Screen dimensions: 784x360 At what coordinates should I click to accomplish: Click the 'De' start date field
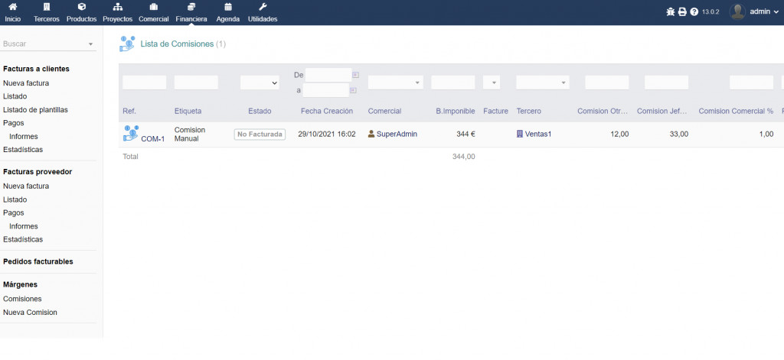click(x=328, y=75)
